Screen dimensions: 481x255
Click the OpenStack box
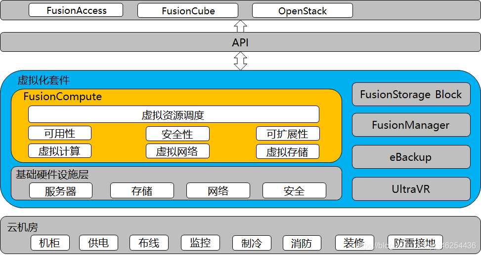(x=303, y=10)
